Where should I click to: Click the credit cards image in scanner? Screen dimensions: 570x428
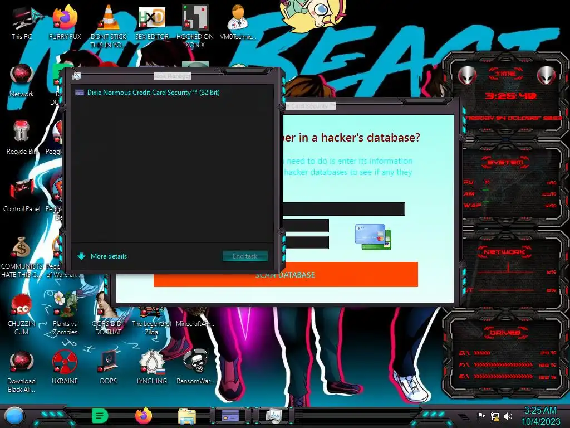coord(373,236)
